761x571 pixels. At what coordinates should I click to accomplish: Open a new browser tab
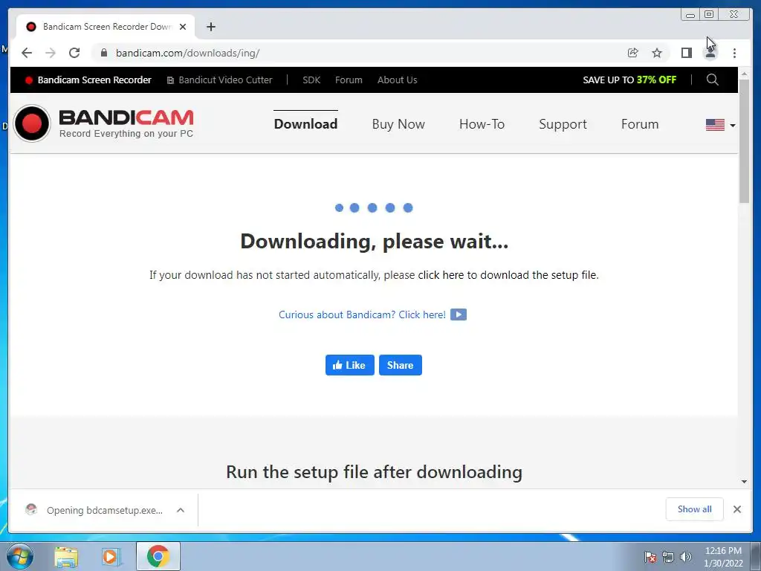pos(210,27)
